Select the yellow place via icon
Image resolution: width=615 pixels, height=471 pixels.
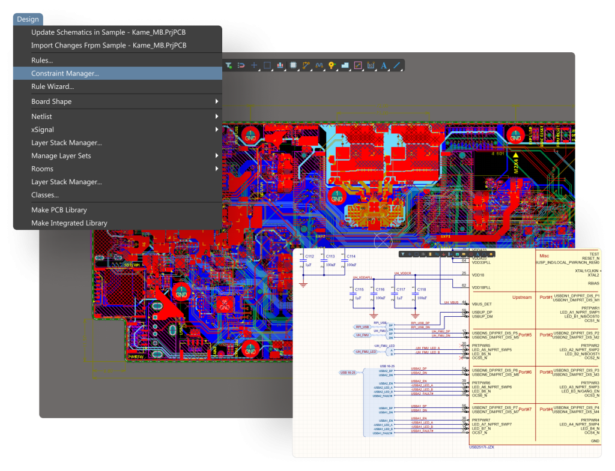(x=331, y=65)
